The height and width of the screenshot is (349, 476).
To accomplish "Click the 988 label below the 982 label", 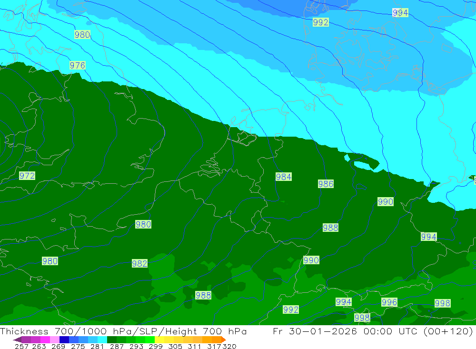I will [x=203, y=295].
